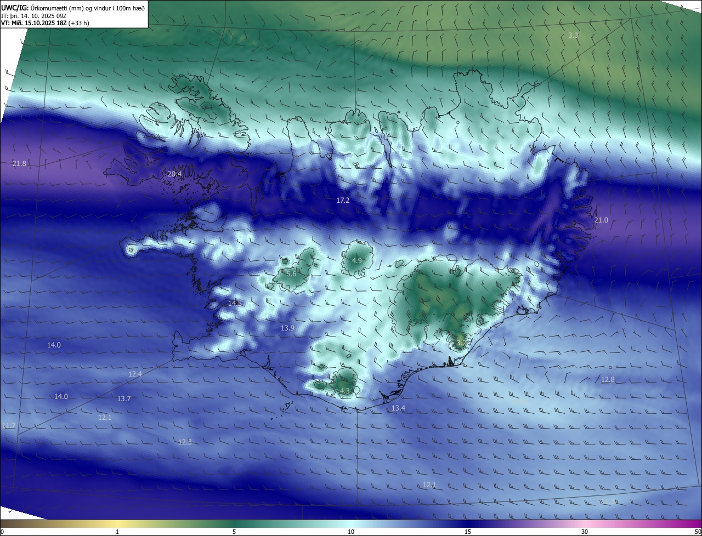Click the map value 12.3
The image size is (702, 536).
pos(185,442)
